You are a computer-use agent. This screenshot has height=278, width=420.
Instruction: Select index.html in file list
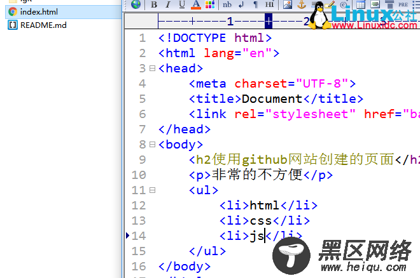click(x=64, y=12)
